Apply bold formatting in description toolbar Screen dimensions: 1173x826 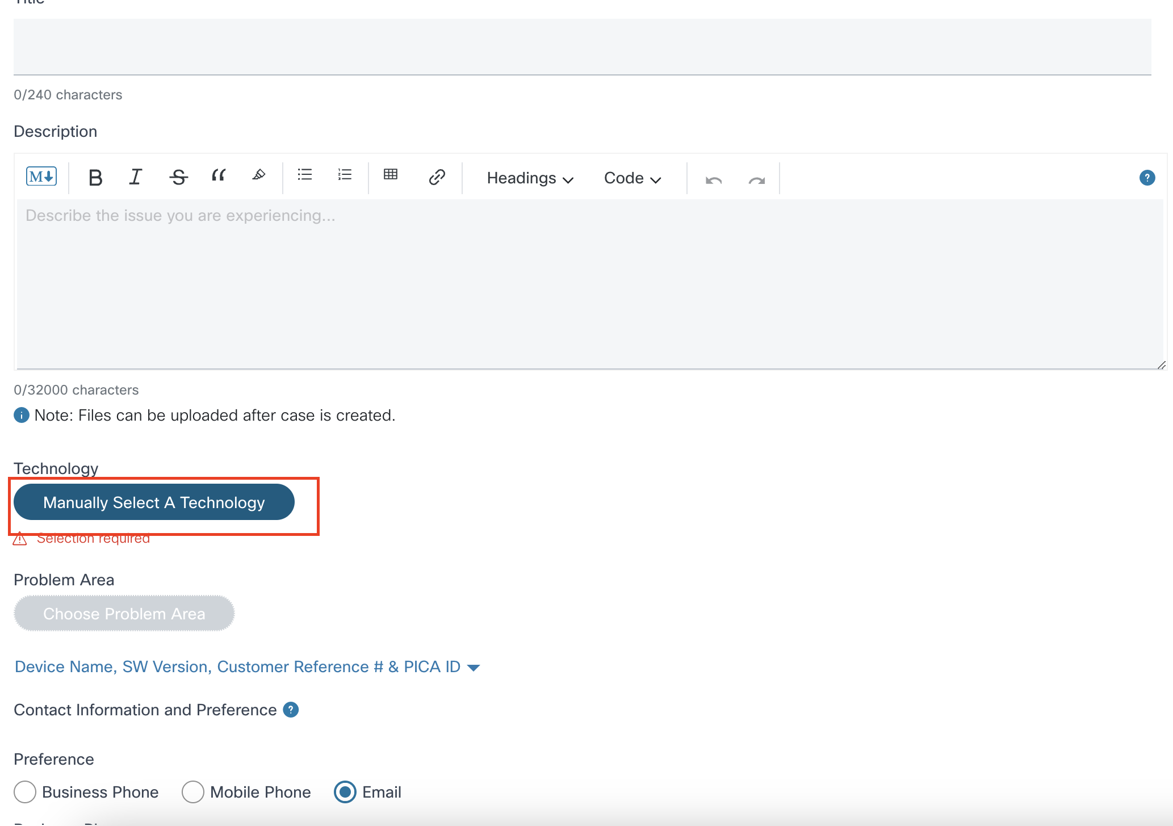[95, 178]
